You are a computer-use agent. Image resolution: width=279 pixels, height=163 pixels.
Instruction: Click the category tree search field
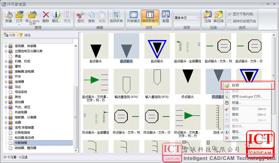coord(38,41)
